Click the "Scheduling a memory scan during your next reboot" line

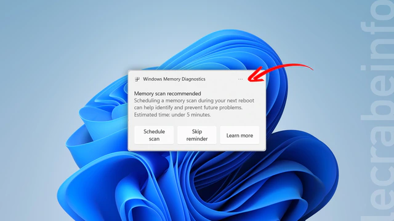tap(194, 101)
